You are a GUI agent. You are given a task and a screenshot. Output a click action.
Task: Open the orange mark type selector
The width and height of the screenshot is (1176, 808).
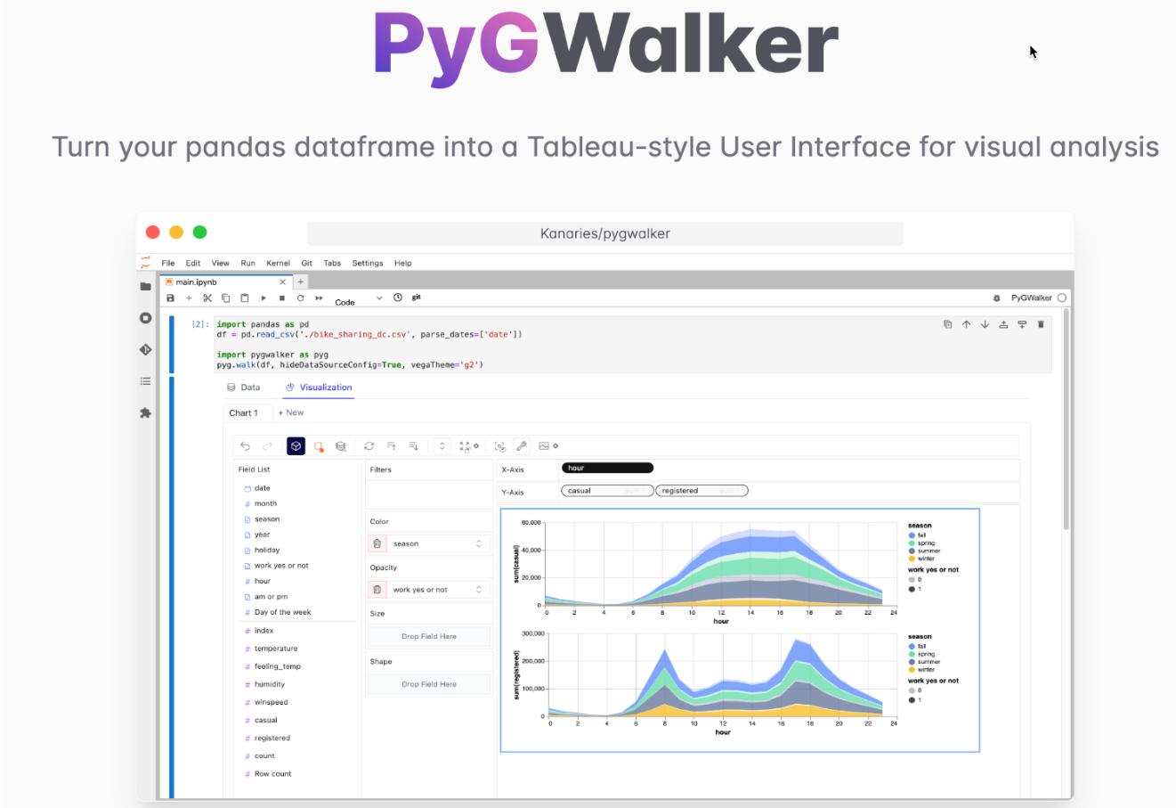[x=319, y=446]
